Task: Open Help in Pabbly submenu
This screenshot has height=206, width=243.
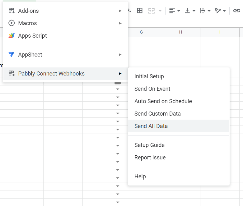Action: coord(179,176)
